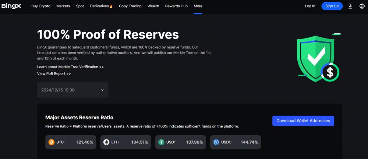This screenshot has width=368, height=159.
Task: Open the View PoR Report link
Action: (x=54, y=73)
